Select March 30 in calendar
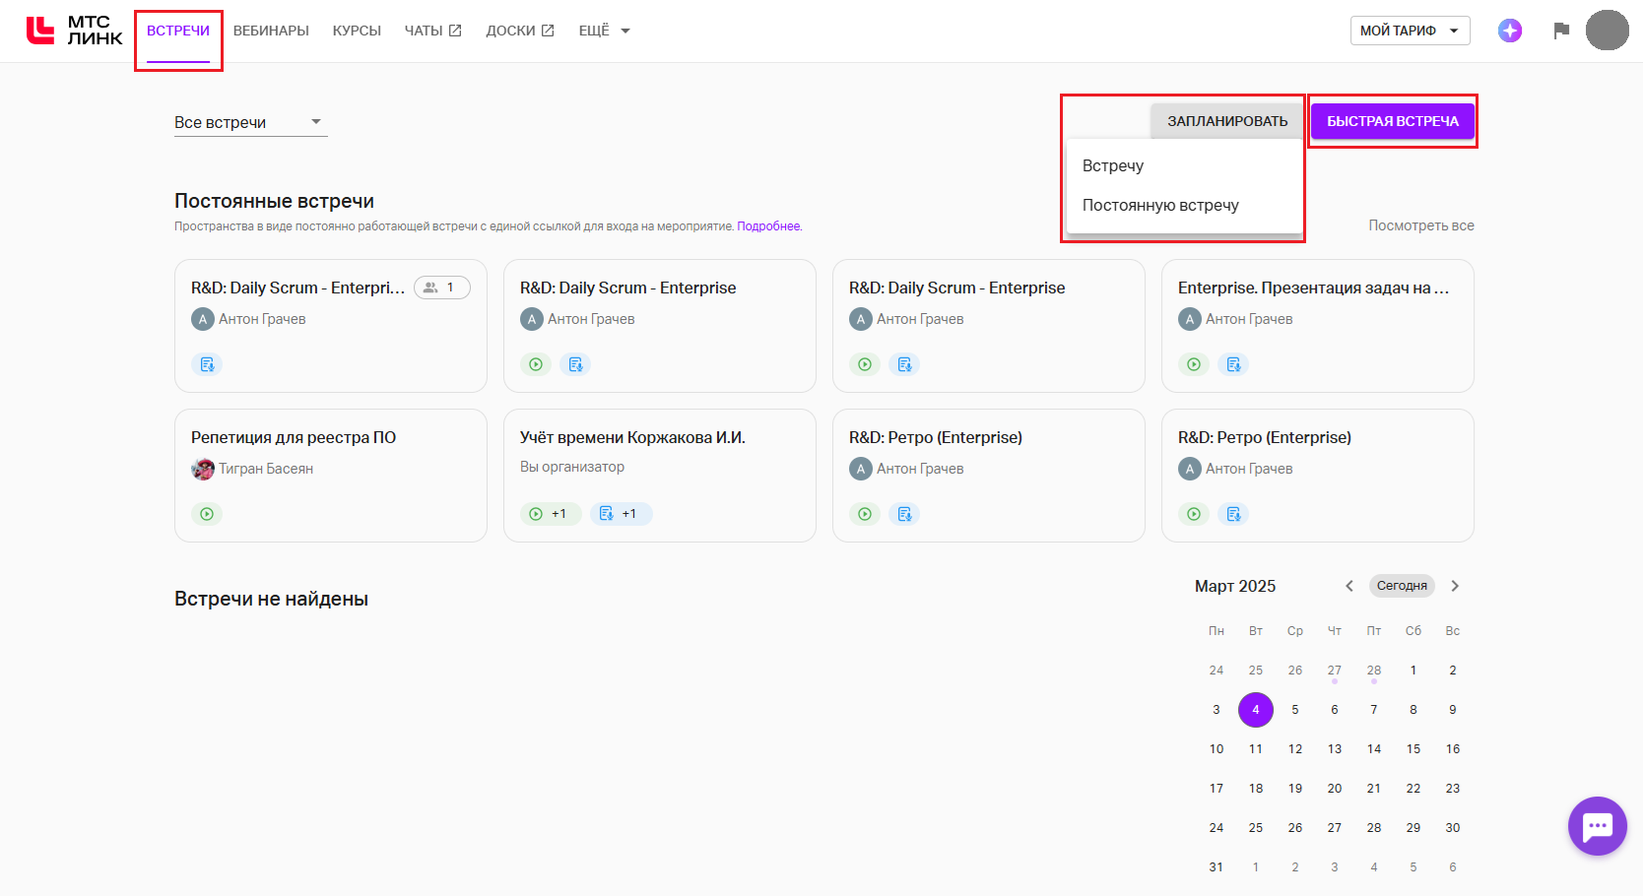This screenshot has height=896, width=1643. click(1453, 828)
